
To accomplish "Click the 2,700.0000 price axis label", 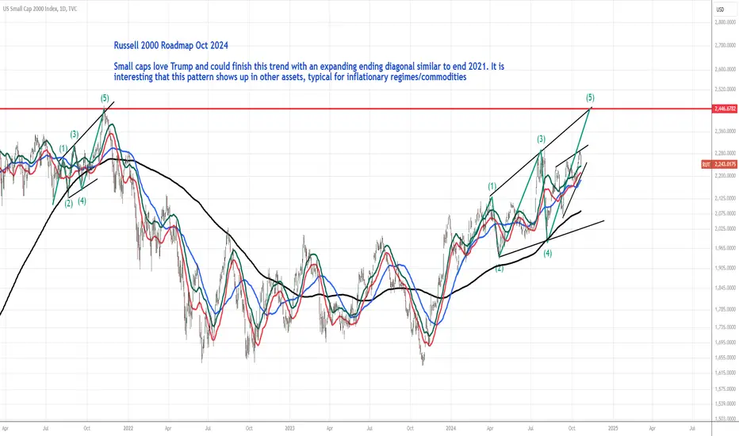I will tap(725, 46).
